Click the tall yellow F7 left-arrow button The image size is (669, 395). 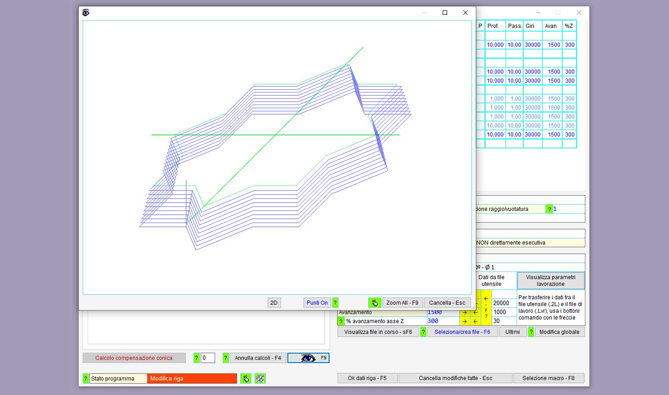pos(486,308)
